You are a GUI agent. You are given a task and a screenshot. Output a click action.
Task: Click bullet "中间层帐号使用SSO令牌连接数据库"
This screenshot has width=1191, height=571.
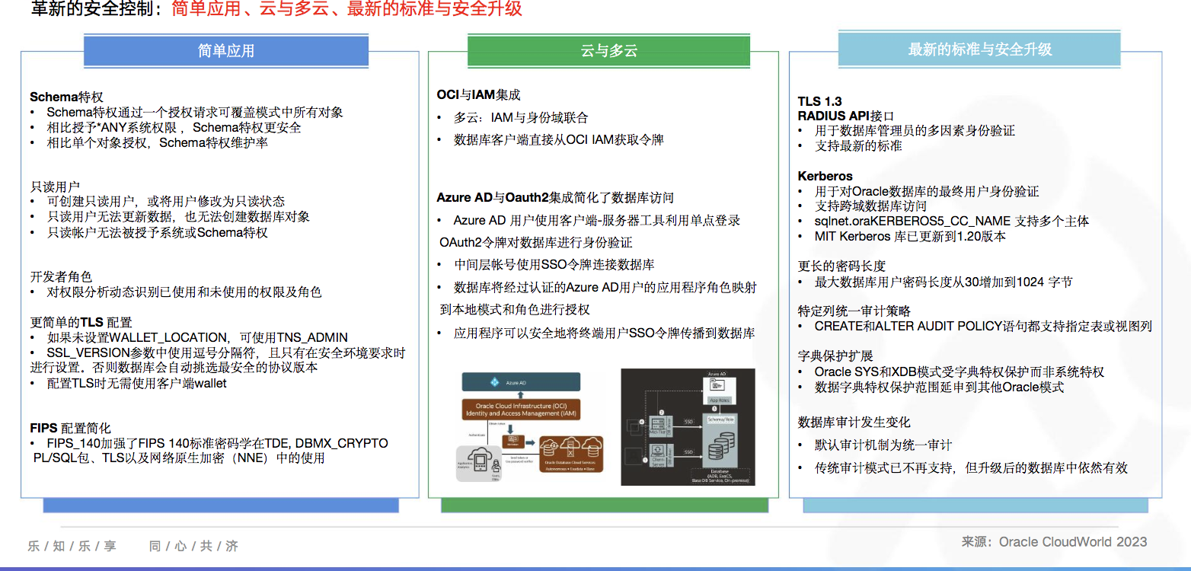(554, 265)
